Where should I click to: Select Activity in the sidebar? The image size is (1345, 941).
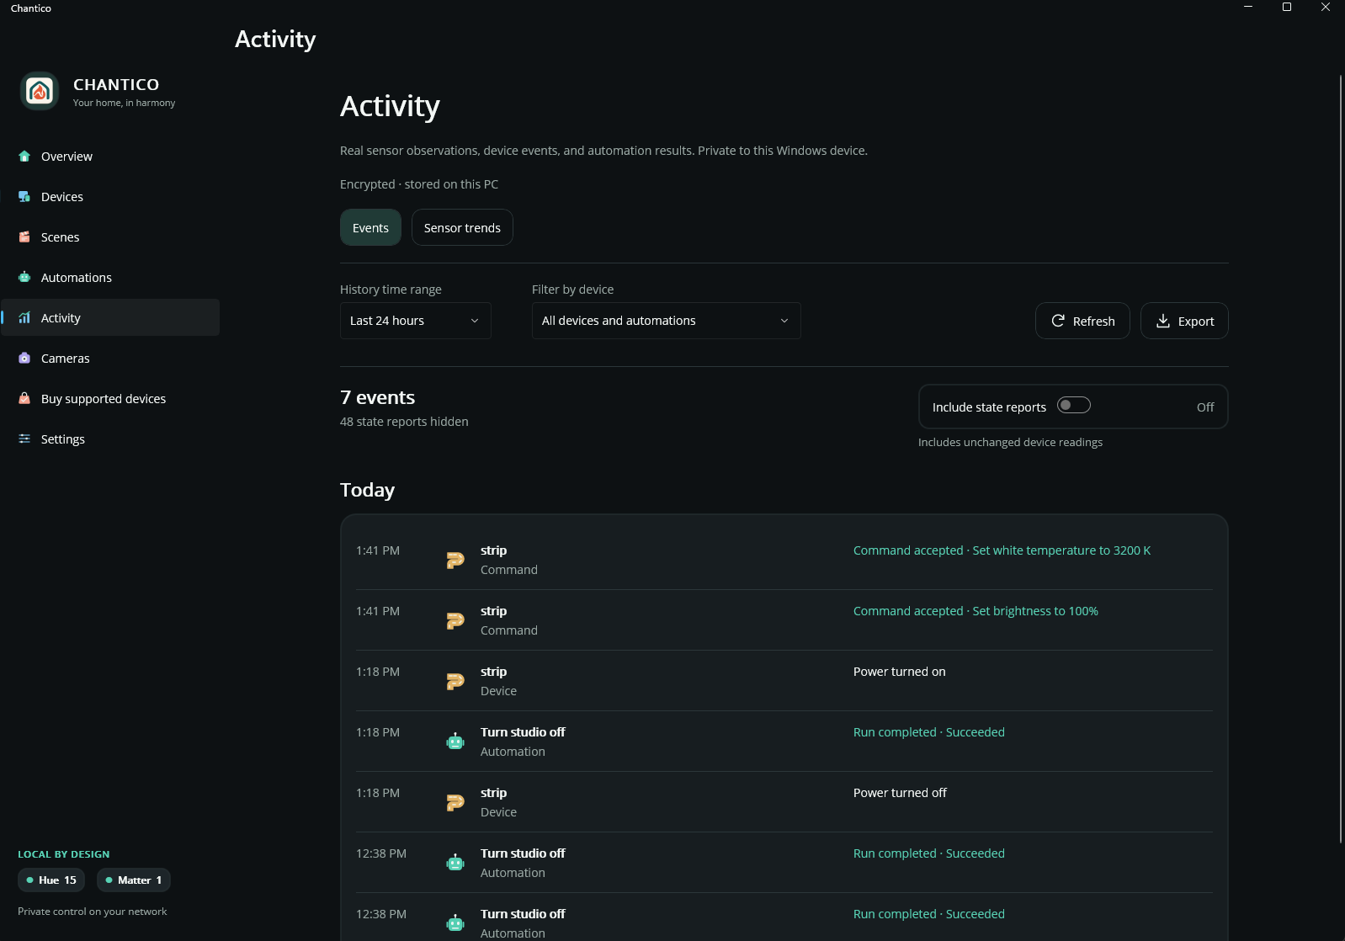pyautogui.click(x=110, y=318)
